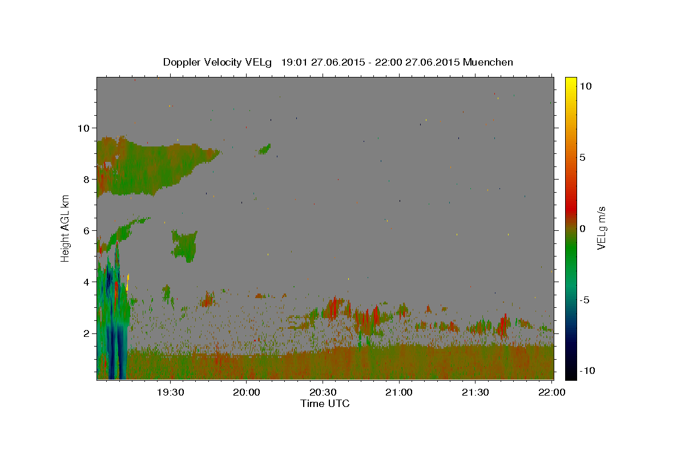This screenshot has width=685, height=456.
Task: Click the 21:30 time tick label
Action: [x=475, y=392]
